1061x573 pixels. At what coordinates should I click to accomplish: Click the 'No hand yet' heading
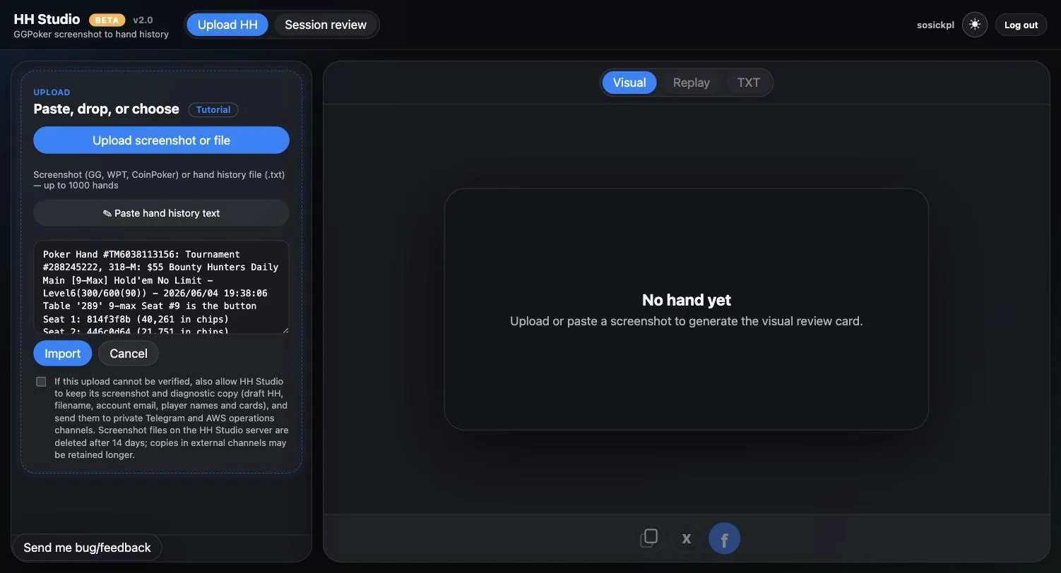click(x=687, y=300)
